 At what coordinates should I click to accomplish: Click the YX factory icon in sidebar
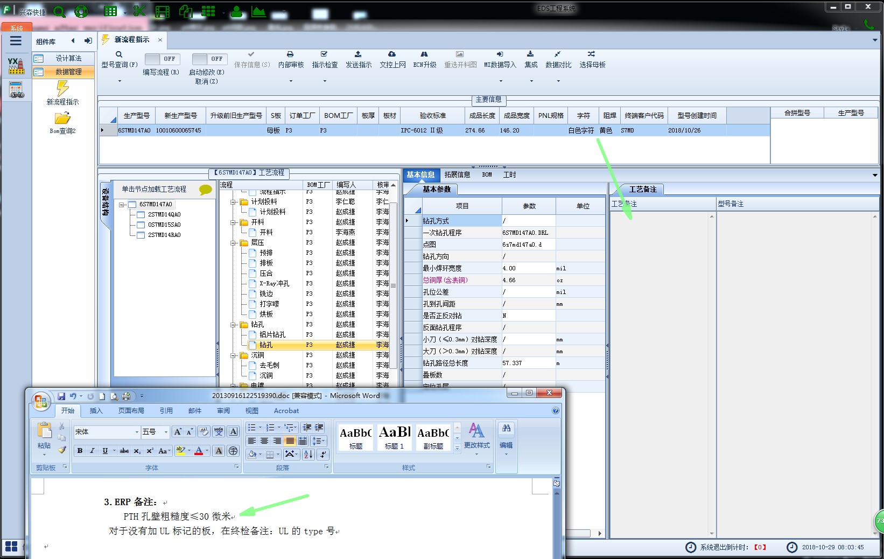pyautogui.click(x=16, y=66)
